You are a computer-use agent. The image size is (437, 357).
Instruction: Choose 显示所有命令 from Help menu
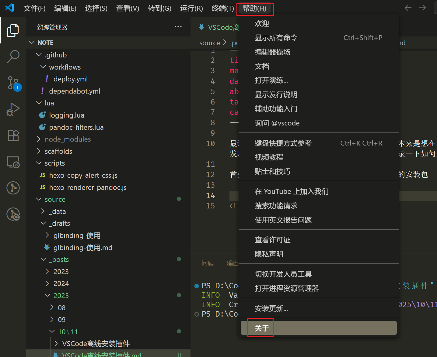(x=276, y=38)
